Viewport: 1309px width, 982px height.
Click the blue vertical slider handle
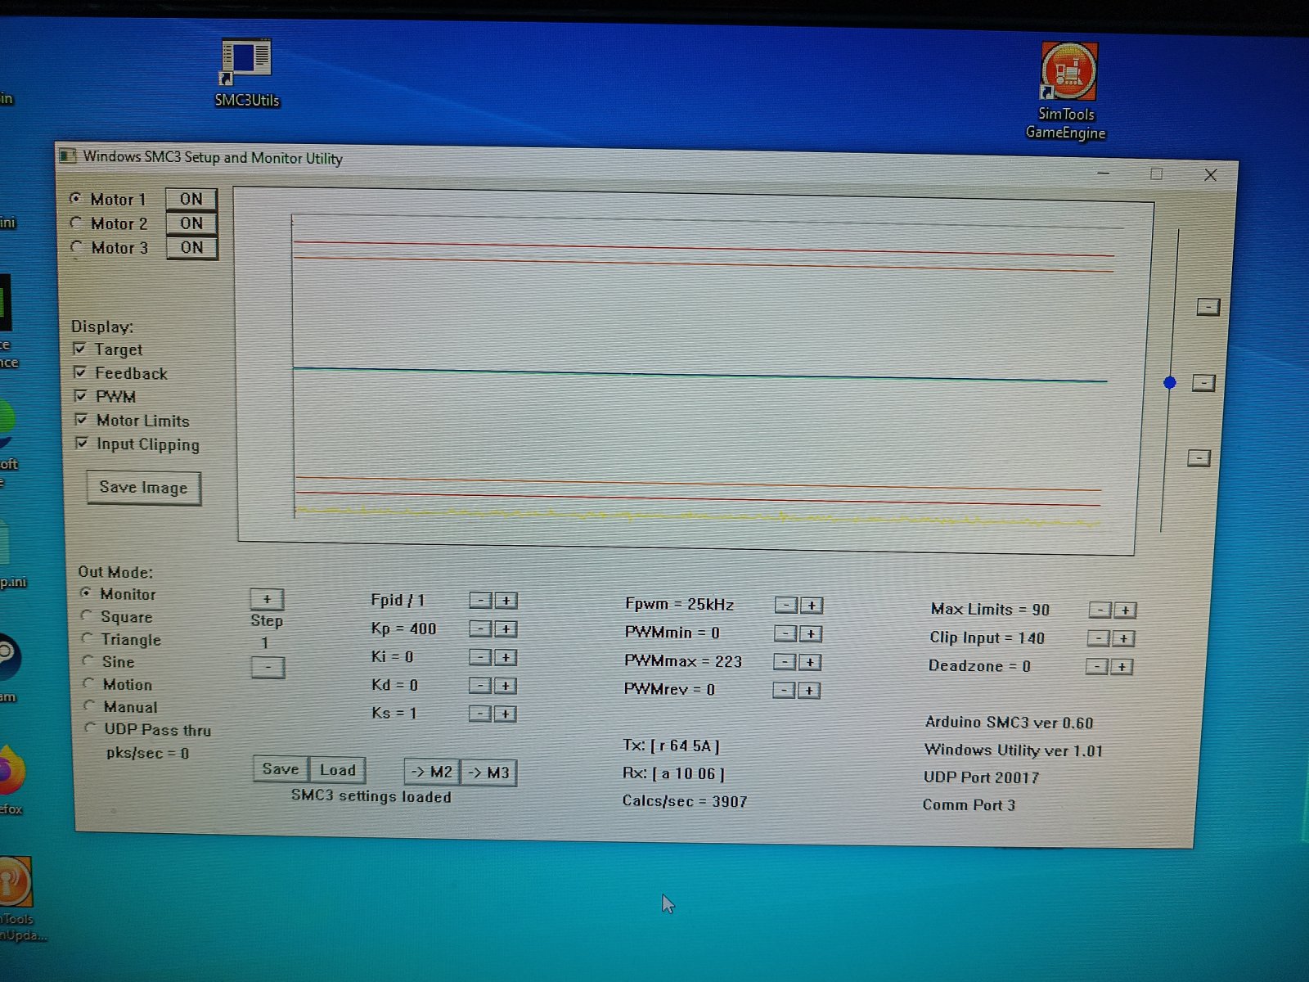(1170, 382)
